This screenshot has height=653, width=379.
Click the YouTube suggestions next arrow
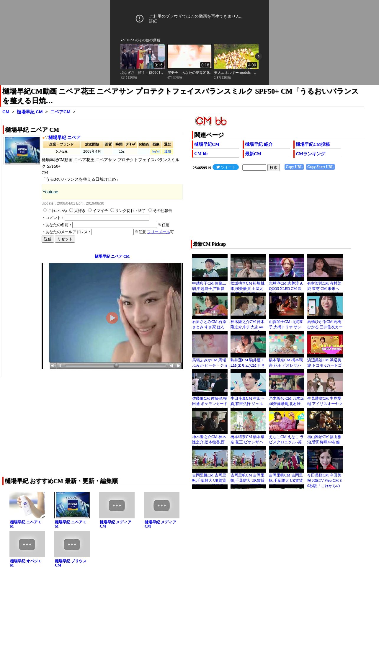tap(258, 56)
